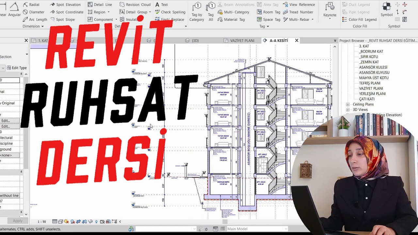Select the Material Tag tool
The height and width of the screenshot is (235, 418).
tap(231, 20)
